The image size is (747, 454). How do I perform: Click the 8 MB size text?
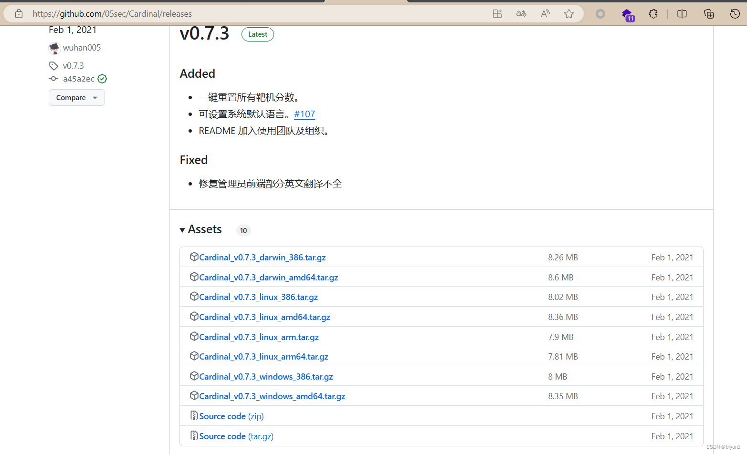click(x=558, y=377)
